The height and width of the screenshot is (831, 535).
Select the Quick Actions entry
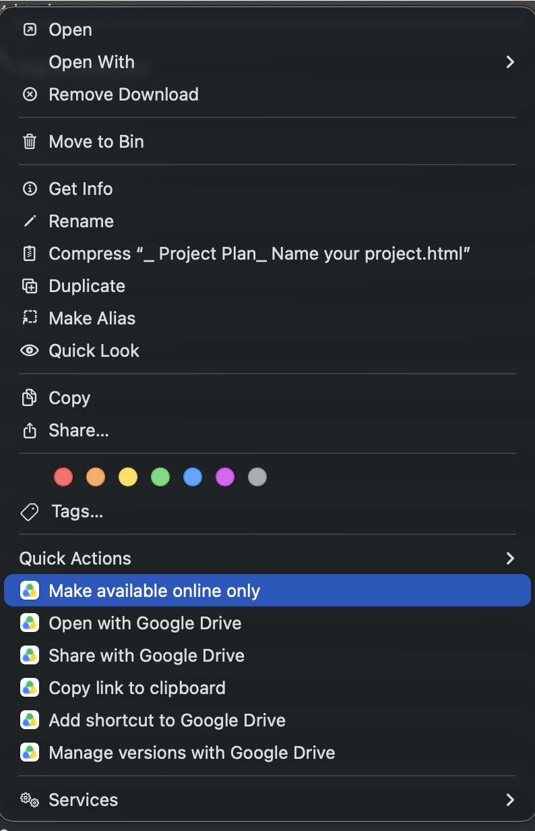pyautogui.click(x=267, y=558)
